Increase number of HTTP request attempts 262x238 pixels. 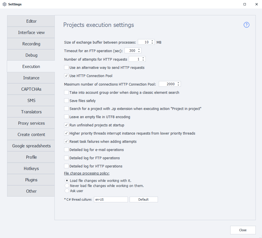tap(143, 58)
